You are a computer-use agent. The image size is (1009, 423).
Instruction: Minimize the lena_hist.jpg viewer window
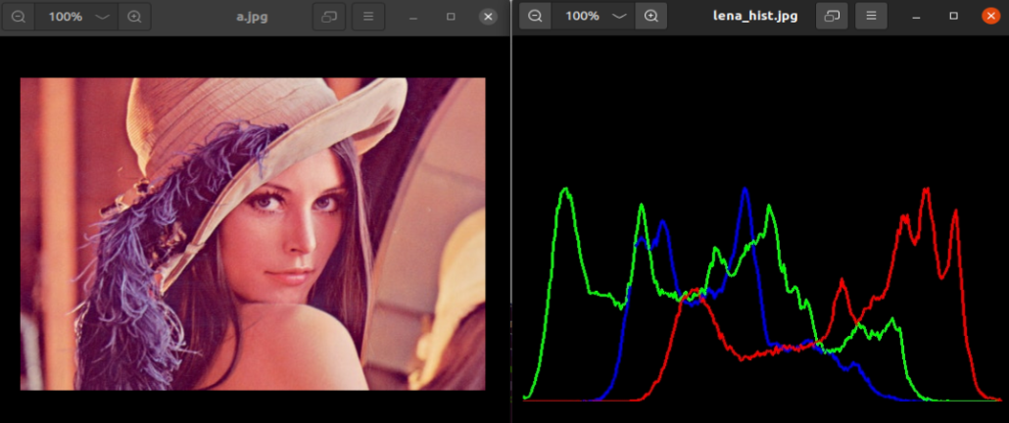[916, 16]
